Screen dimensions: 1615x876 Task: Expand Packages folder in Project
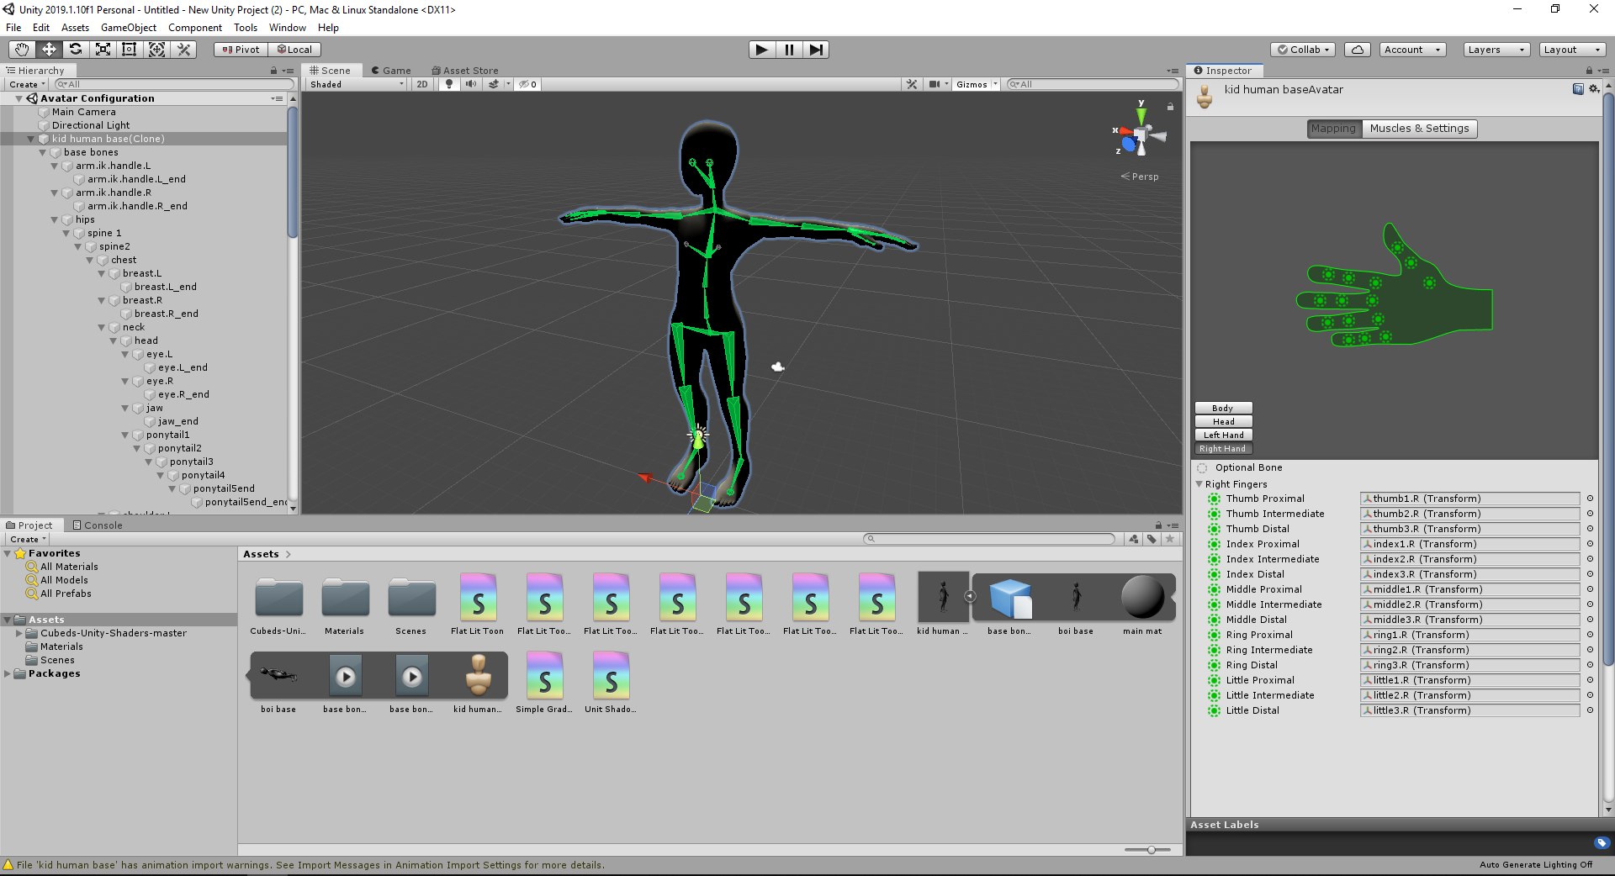coord(8,673)
